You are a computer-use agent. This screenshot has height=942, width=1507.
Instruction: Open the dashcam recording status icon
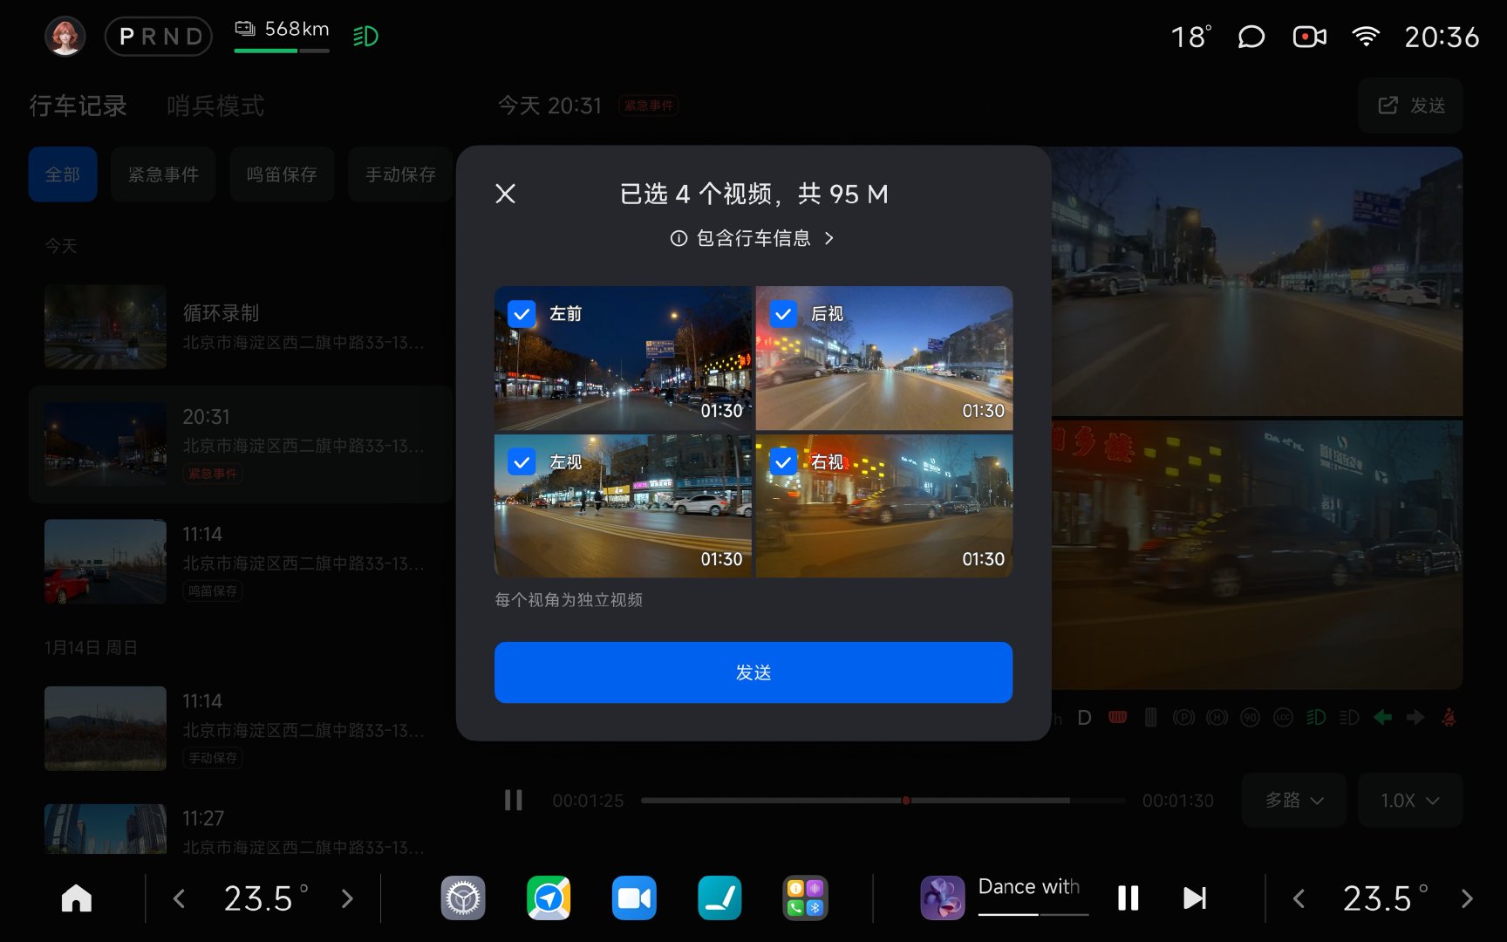click(x=1309, y=37)
